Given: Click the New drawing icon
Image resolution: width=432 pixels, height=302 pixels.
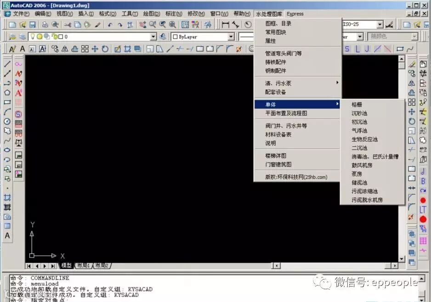Looking at the screenshot, I should click(12, 25).
